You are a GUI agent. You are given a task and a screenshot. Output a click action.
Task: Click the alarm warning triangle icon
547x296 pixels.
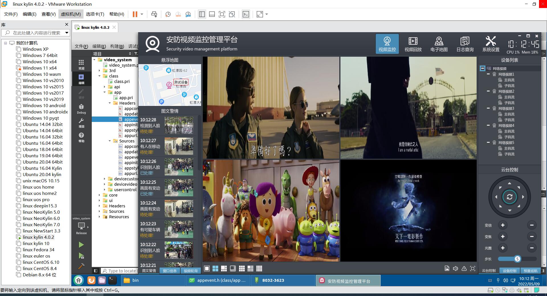[x=464, y=268]
